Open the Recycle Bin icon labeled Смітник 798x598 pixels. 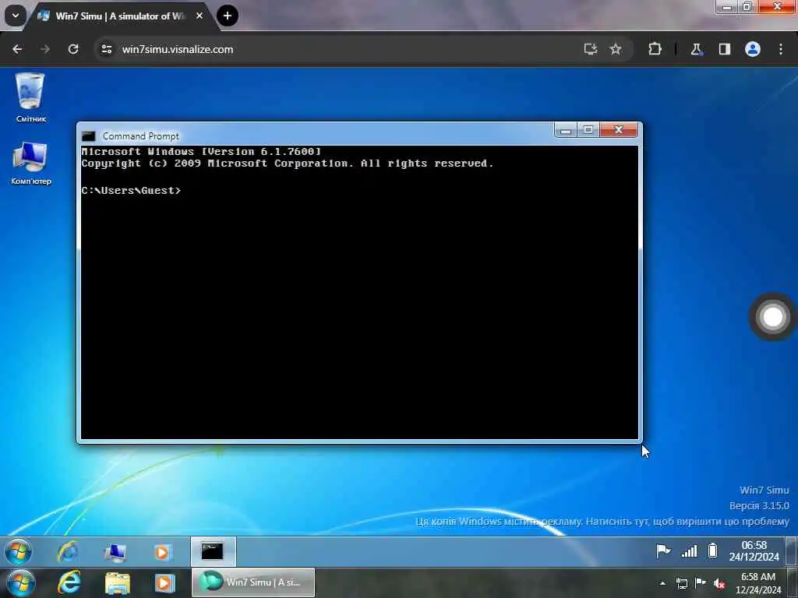[30, 97]
